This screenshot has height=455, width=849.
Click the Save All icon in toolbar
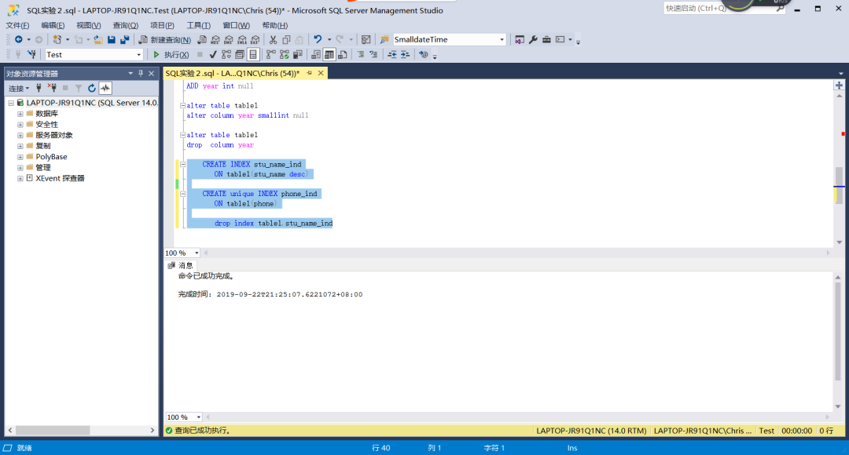pyautogui.click(x=124, y=39)
